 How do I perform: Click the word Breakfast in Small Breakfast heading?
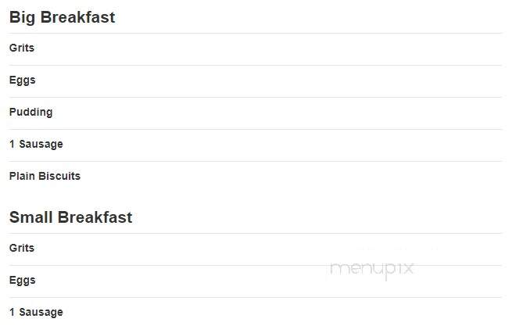click(x=95, y=217)
